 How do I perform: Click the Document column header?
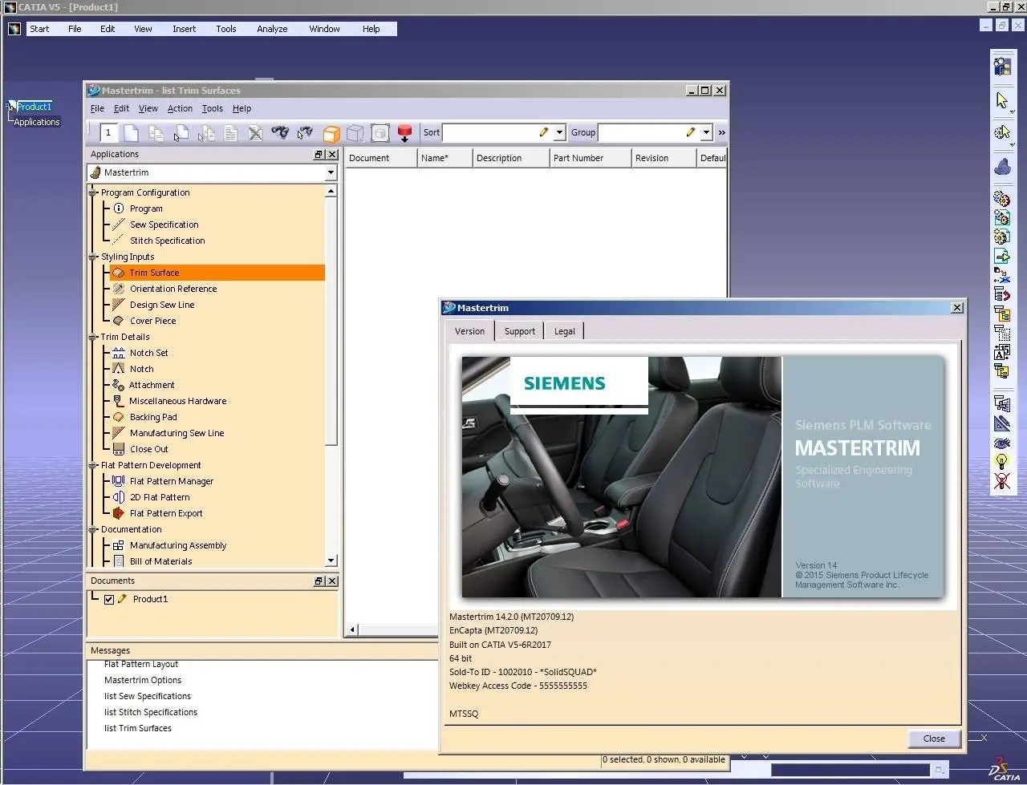point(381,158)
